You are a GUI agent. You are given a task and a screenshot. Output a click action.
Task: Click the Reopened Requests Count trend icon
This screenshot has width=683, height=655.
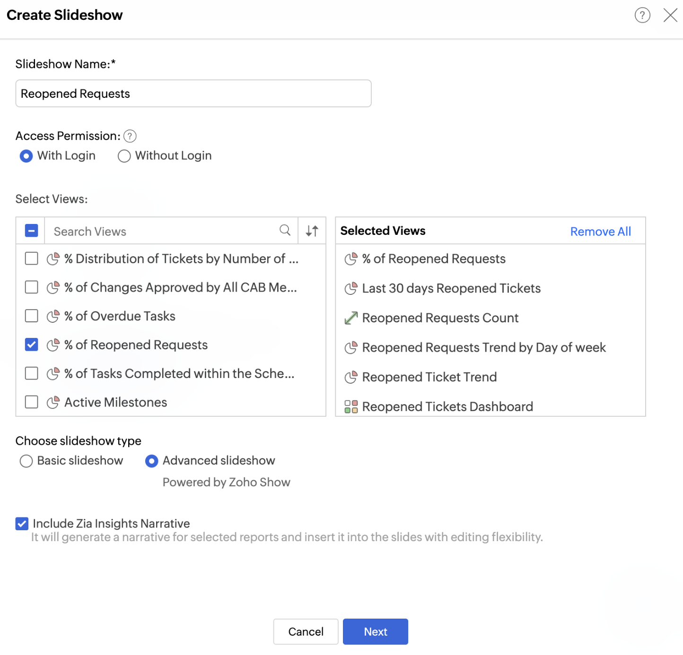(351, 318)
